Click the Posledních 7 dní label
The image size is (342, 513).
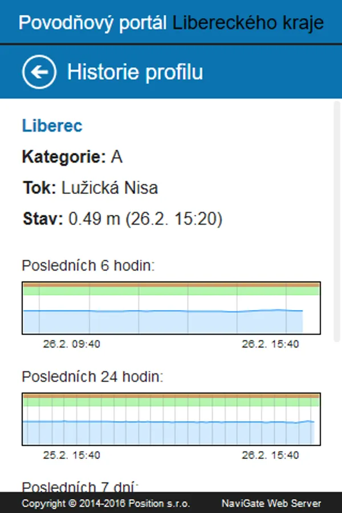pyautogui.click(x=80, y=487)
